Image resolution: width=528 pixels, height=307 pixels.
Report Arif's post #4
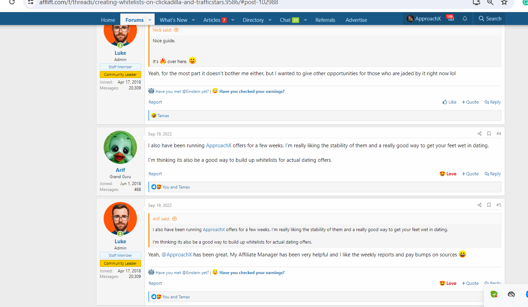155,174
